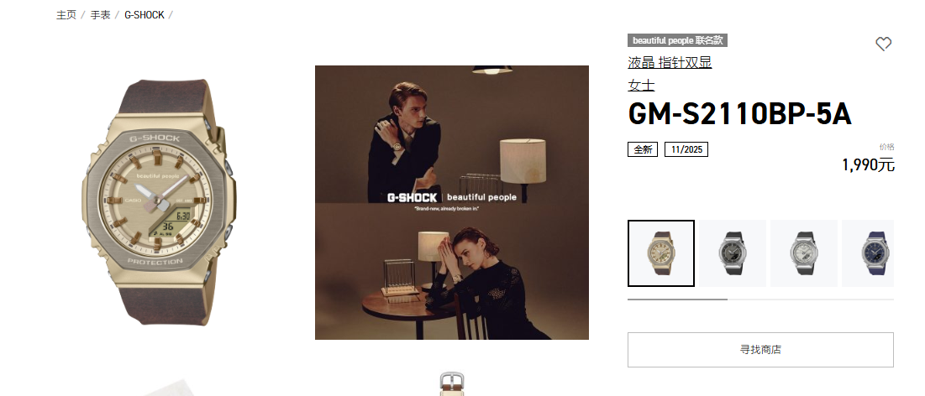The height and width of the screenshot is (396, 925).
Task: Go to 手表 breadcrumb category
Action: pos(100,15)
